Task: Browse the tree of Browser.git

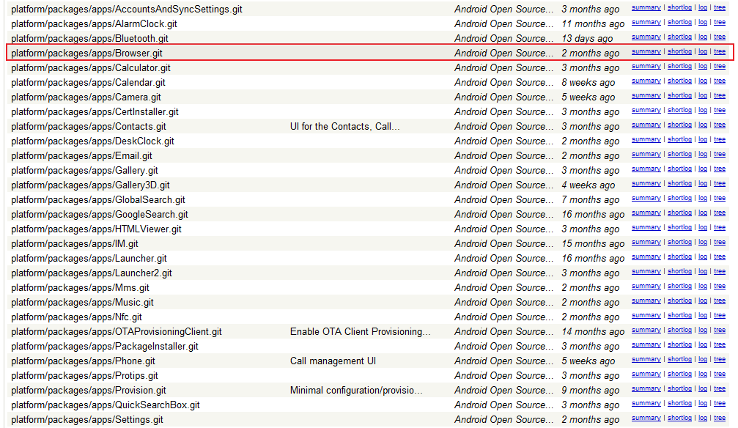Action: click(720, 51)
